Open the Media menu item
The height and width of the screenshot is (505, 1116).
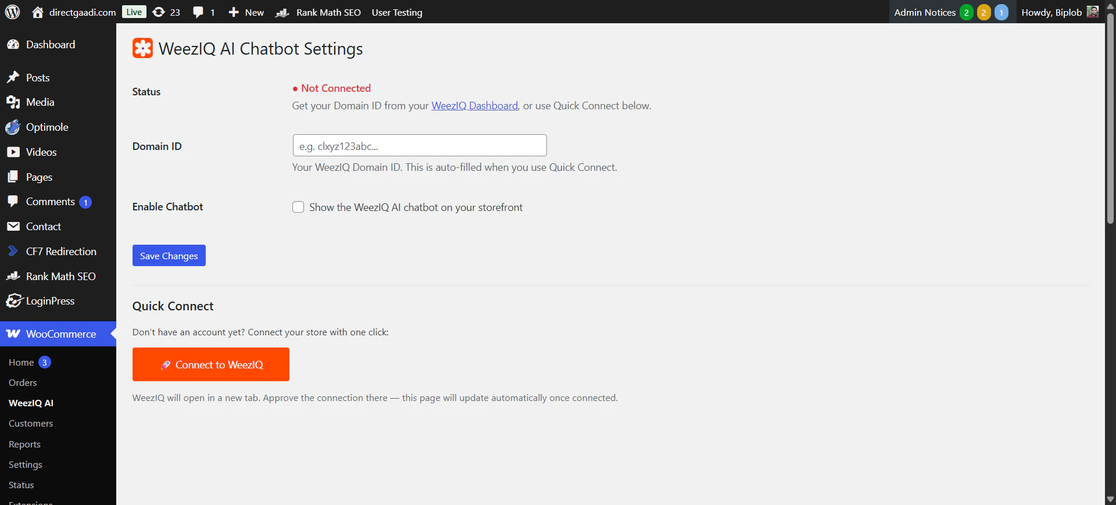[58, 102]
